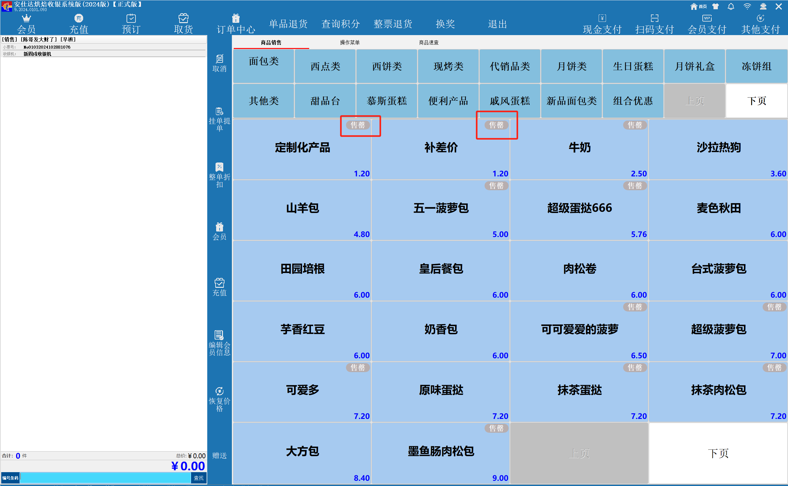
Task: Click the notification bell icon
Action: point(731,6)
